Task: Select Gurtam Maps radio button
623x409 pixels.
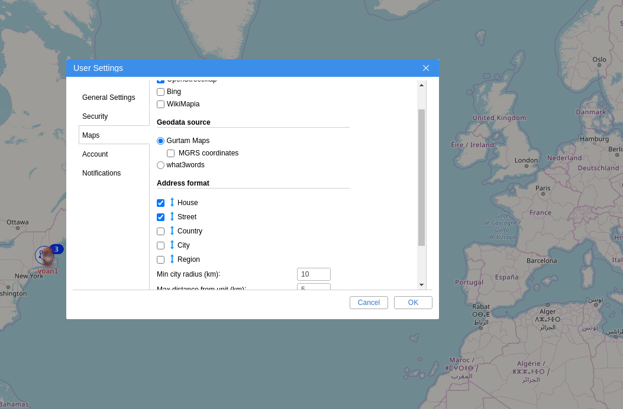Action: pyautogui.click(x=161, y=141)
